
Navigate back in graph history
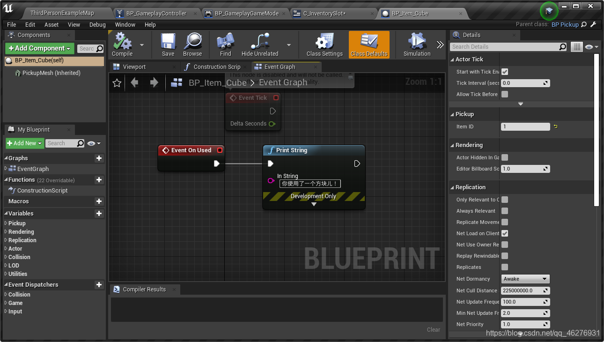pyautogui.click(x=135, y=83)
